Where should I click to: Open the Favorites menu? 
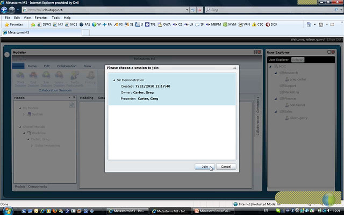[41, 18]
